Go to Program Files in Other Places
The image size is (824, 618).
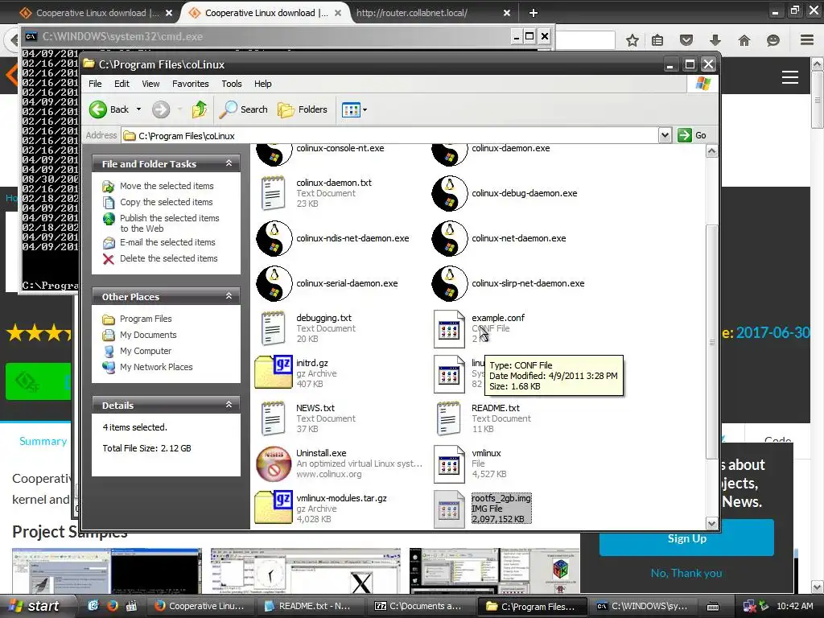click(x=146, y=319)
